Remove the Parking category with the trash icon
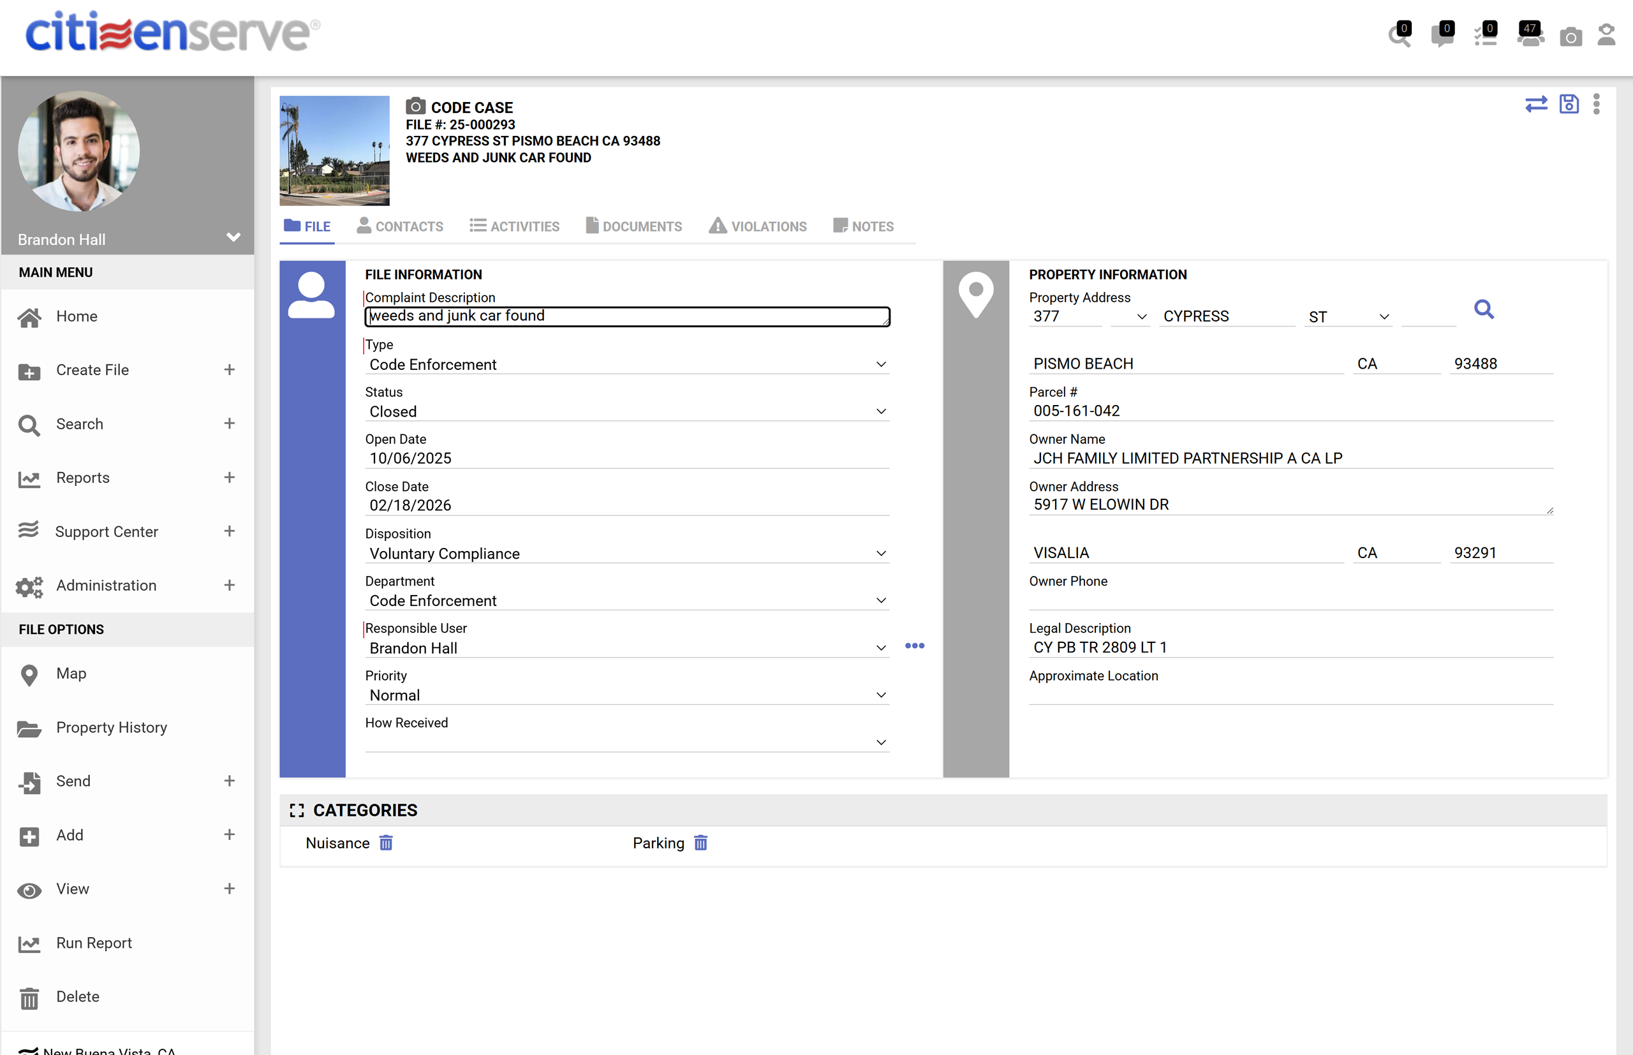Viewport: 1633px width, 1055px height. pyautogui.click(x=700, y=843)
